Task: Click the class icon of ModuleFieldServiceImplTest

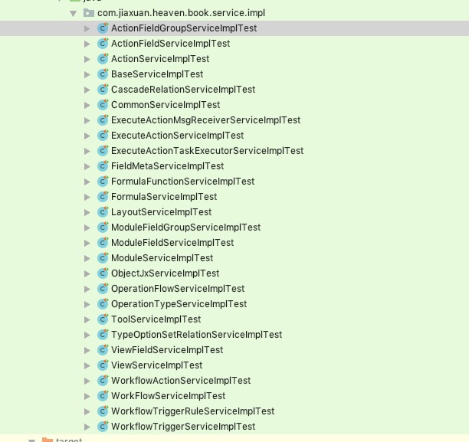Action: pyautogui.click(x=103, y=243)
